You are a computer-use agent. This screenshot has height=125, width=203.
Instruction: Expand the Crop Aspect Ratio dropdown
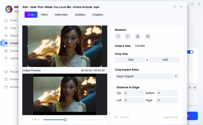[147, 76]
